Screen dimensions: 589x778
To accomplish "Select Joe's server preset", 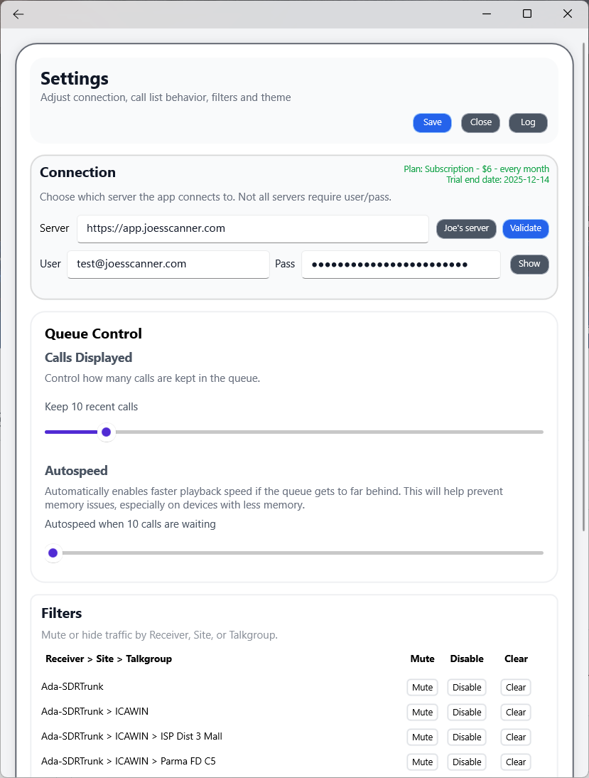I will 466,228.
